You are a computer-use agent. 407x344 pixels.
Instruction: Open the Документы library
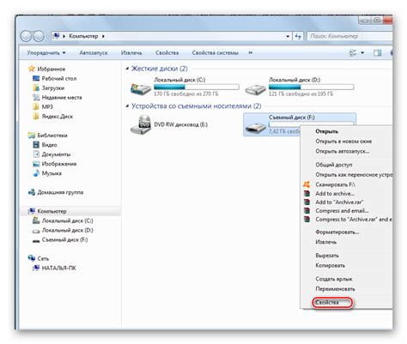52,154
